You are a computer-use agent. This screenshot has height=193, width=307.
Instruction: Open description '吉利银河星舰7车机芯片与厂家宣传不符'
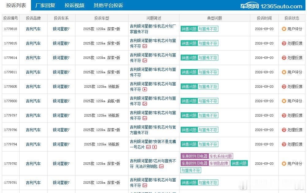click(153, 29)
